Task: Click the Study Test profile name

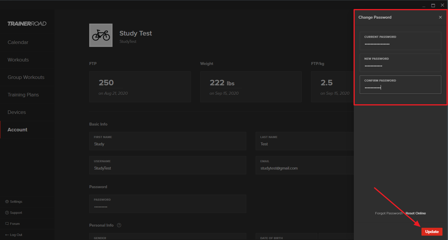Action: 136,33
